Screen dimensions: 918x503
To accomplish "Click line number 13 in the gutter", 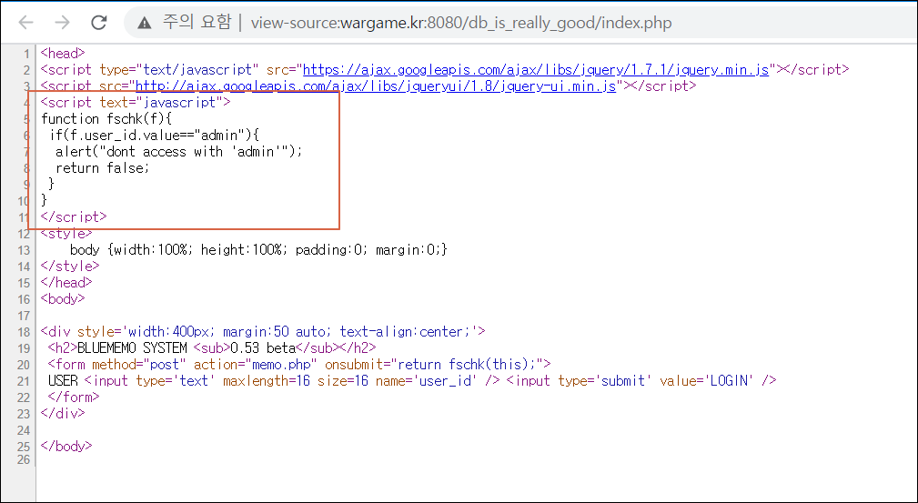I will pyautogui.click(x=24, y=250).
